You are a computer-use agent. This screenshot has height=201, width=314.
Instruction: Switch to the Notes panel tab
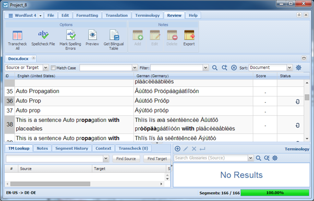42,148
